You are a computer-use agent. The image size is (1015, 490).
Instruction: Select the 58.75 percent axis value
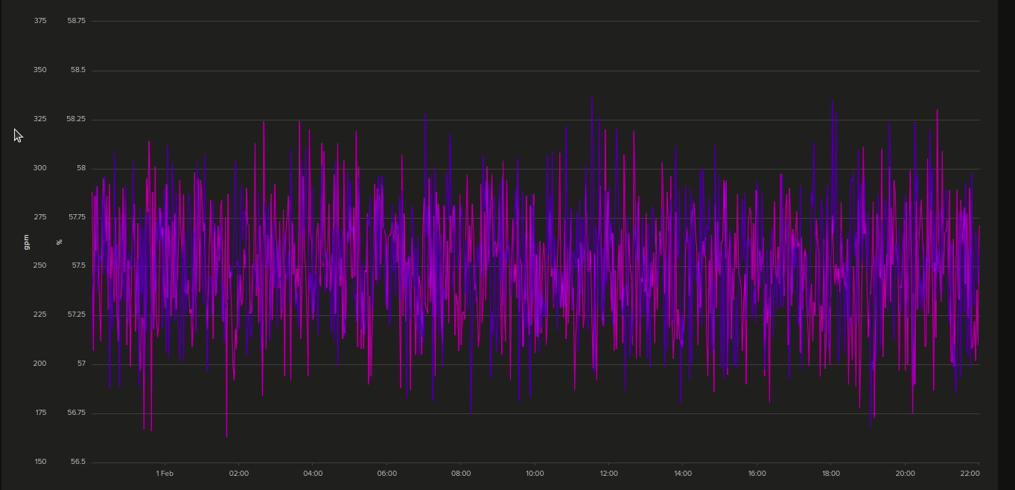[76, 21]
